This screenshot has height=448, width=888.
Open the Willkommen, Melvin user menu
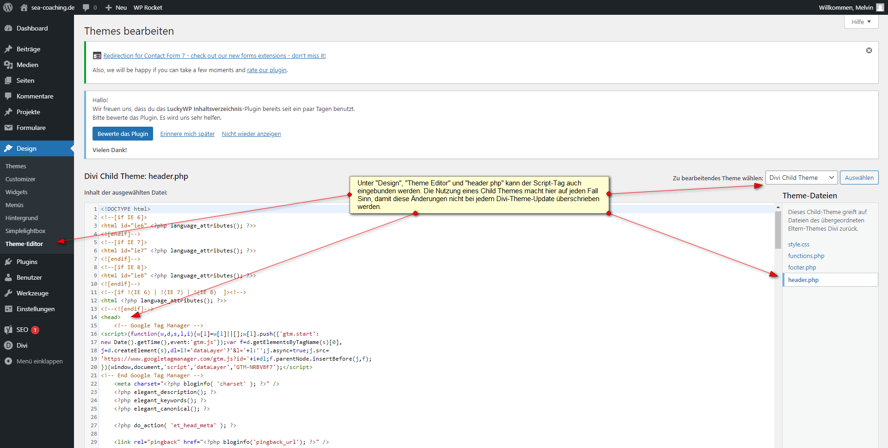pyautogui.click(x=851, y=7)
